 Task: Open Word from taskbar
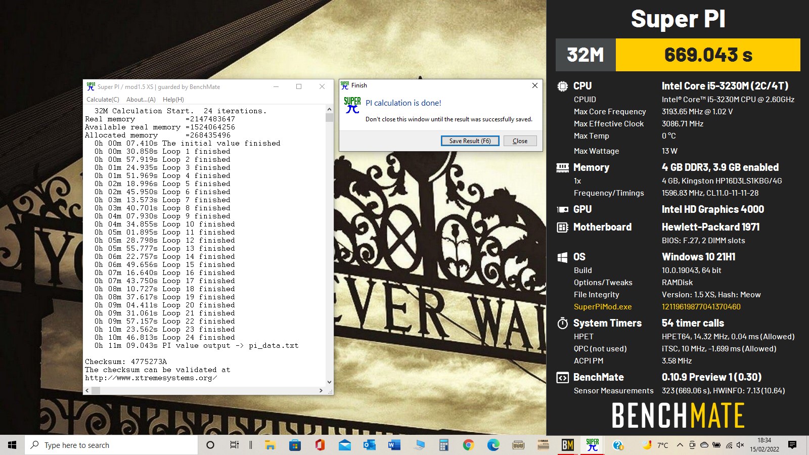394,445
